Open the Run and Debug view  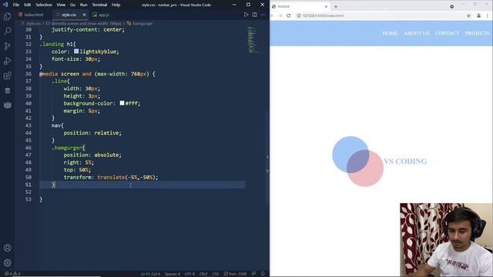point(7,61)
